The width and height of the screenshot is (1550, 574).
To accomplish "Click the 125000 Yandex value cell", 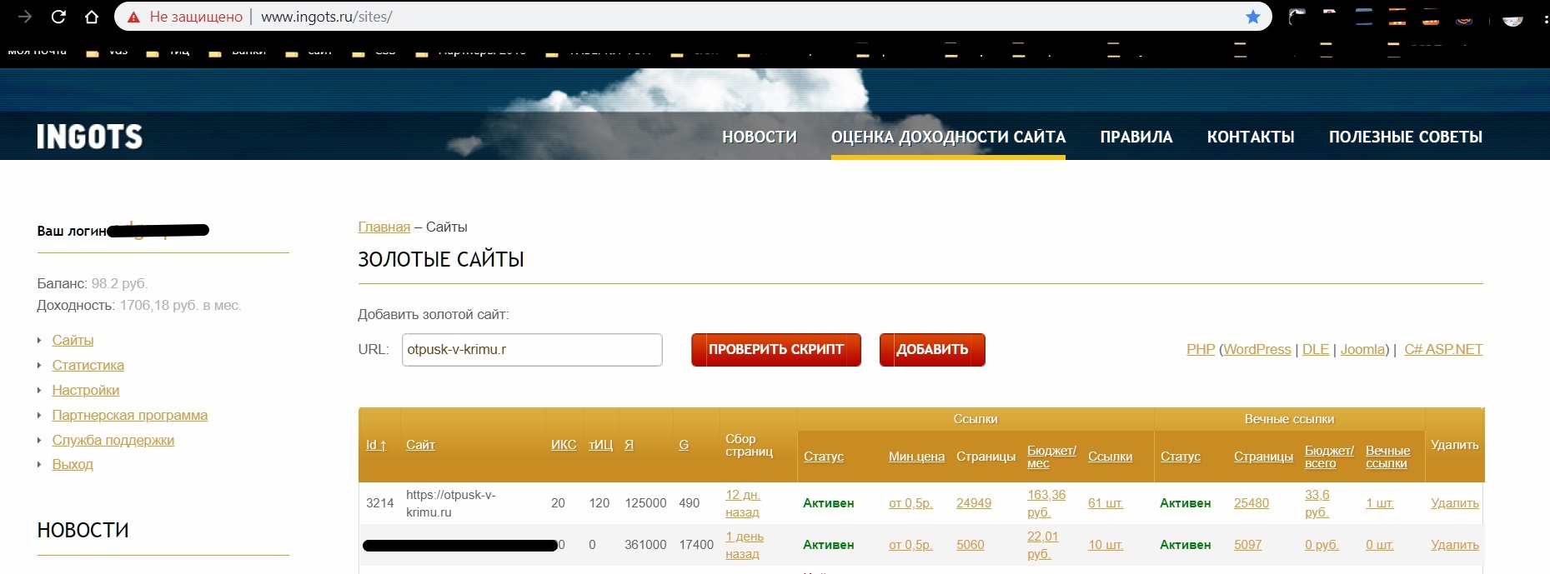I will pyautogui.click(x=645, y=503).
